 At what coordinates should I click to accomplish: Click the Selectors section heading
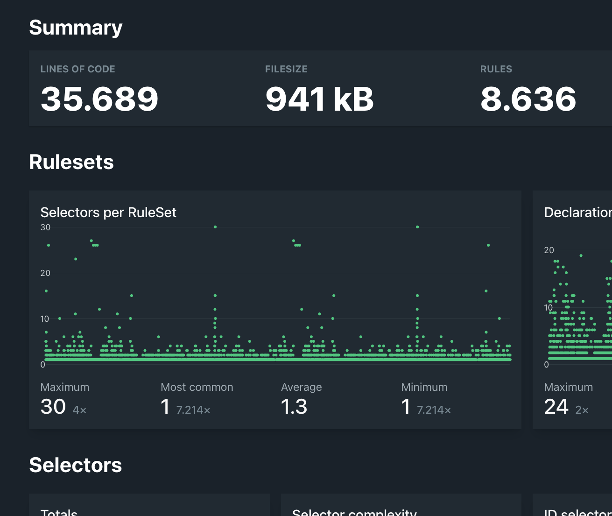point(75,465)
